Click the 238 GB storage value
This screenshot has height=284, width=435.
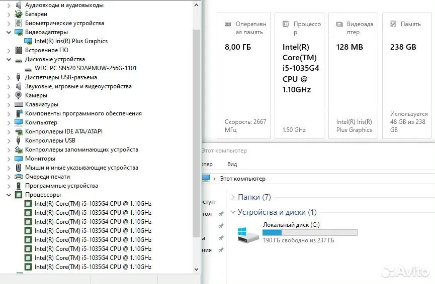point(403,47)
